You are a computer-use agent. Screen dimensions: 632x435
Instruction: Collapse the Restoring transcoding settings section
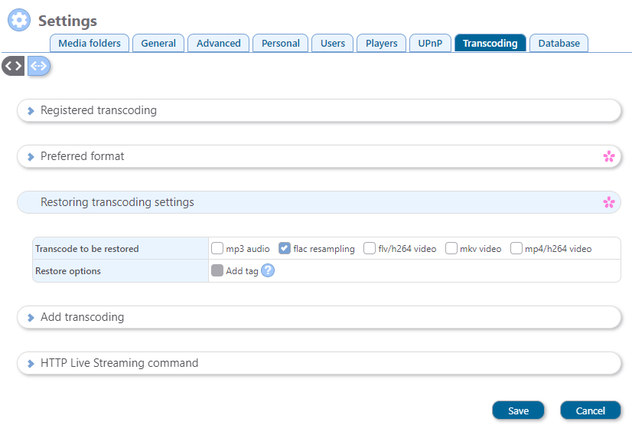pyautogui.click(x=319, y=202)
